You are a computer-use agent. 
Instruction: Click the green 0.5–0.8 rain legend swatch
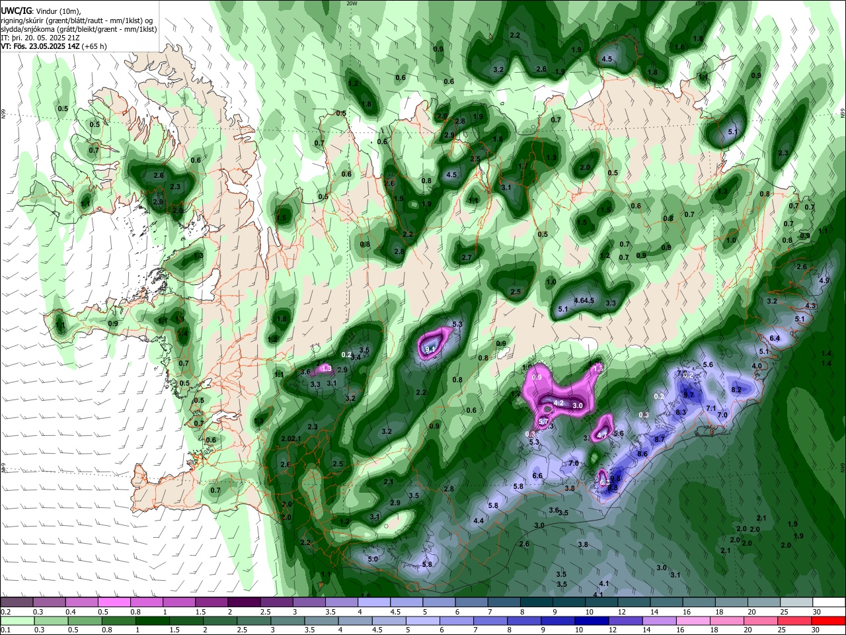[84, 620]
